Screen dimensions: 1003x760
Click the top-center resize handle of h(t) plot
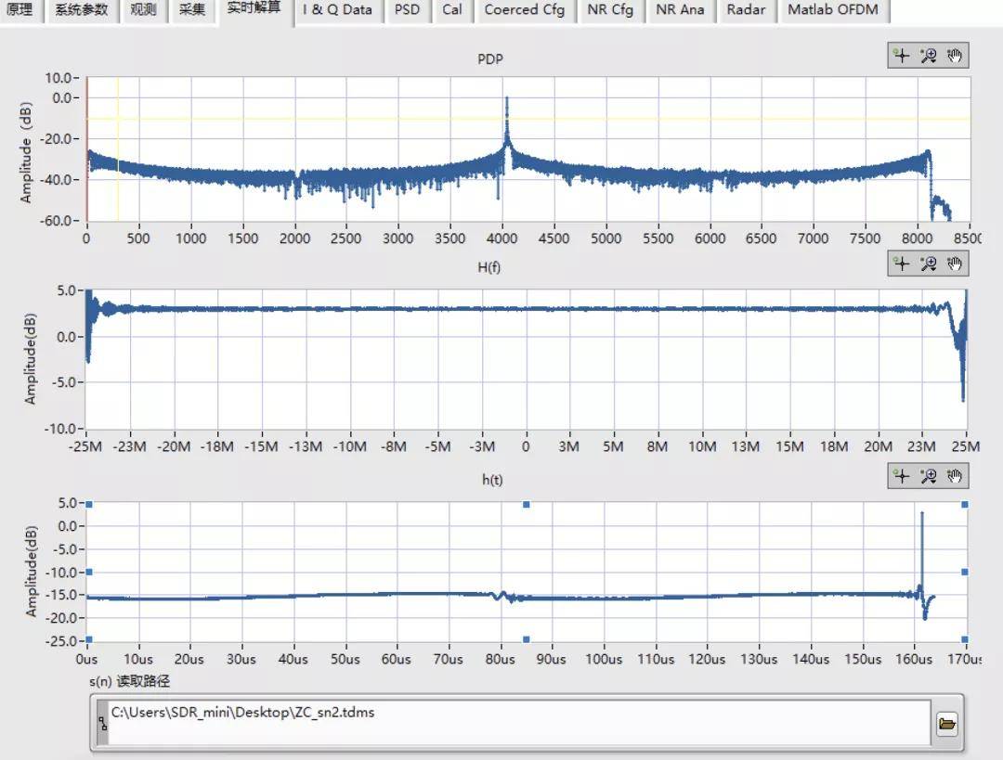(527, 504)
